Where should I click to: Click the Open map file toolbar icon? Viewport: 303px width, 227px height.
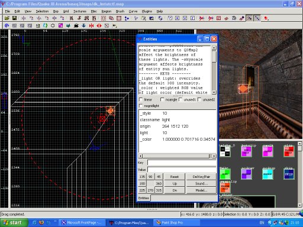pyautogui.click(x=7, y=18)
